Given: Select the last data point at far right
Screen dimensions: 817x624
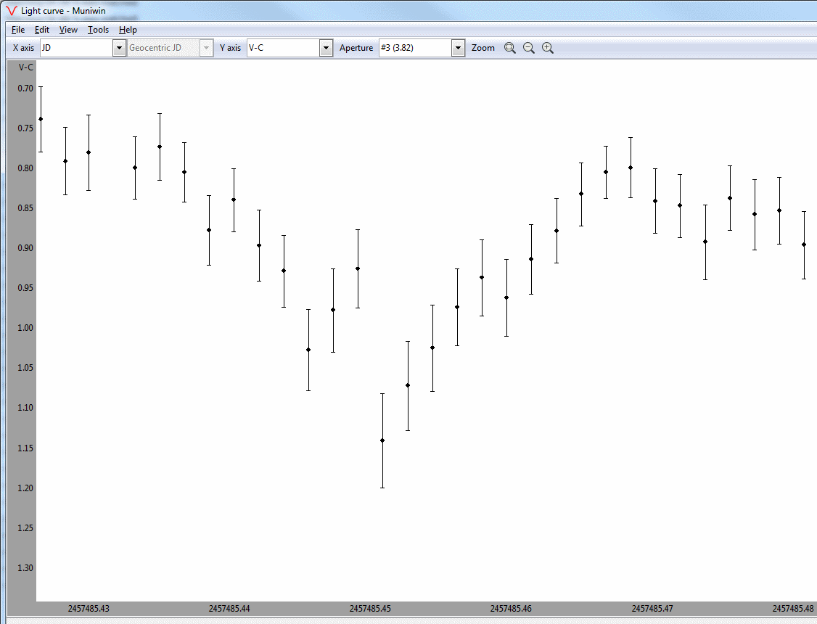Looking at the screenshot, I should point(804,245).
